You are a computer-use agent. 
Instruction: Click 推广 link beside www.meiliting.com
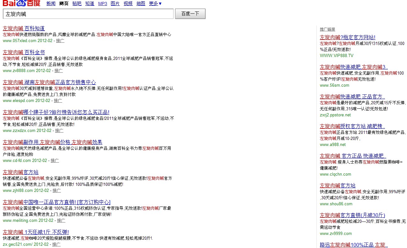point(61,221)
